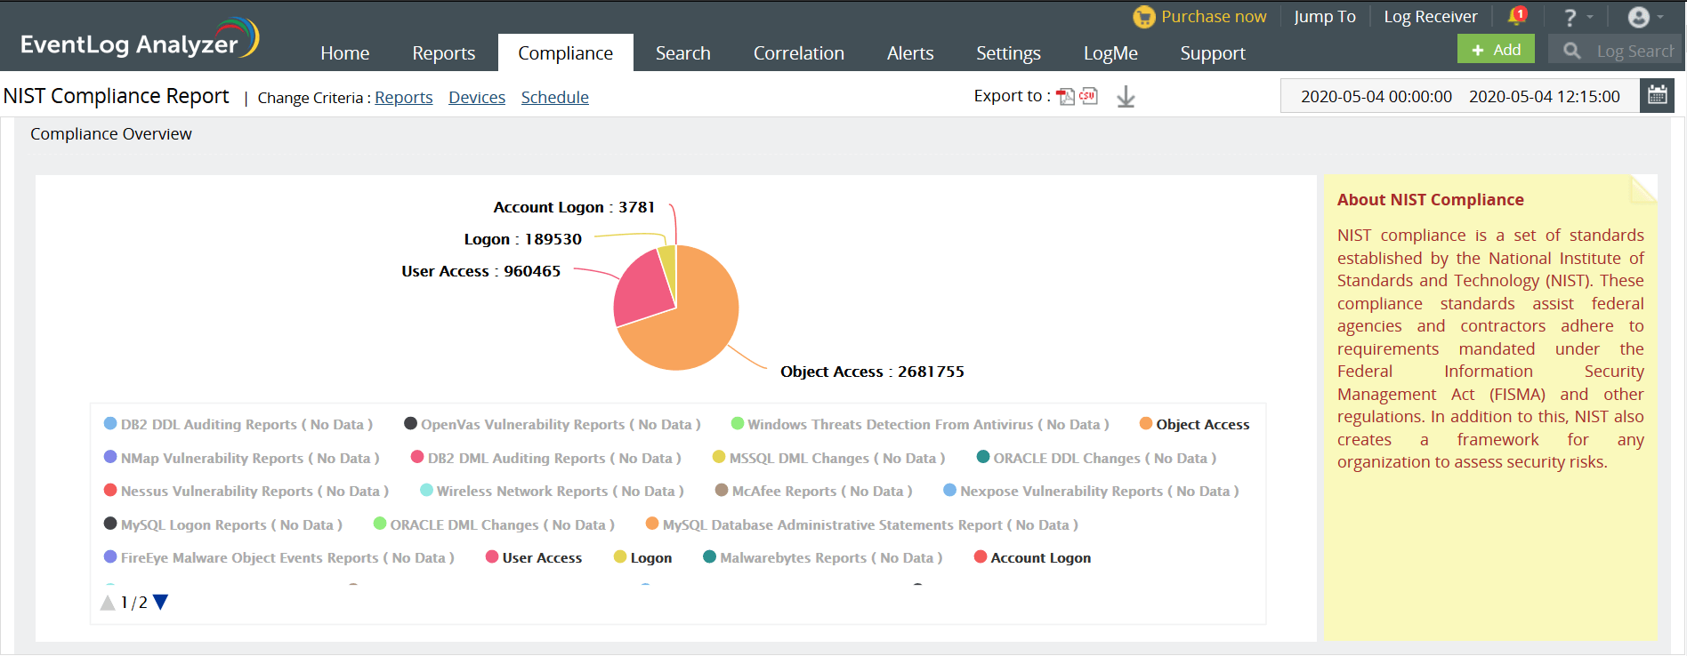Click the Purchase now cart icon

1143,17
